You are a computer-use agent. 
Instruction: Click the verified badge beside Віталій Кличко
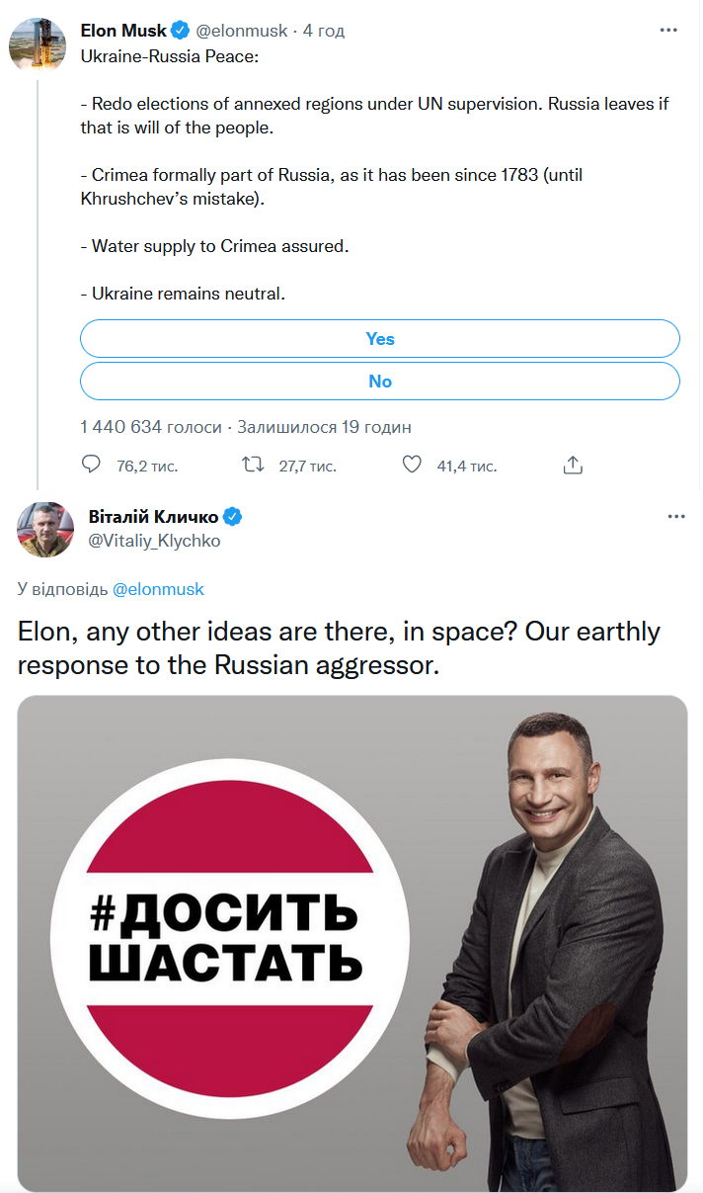click(x=233, y=515)
